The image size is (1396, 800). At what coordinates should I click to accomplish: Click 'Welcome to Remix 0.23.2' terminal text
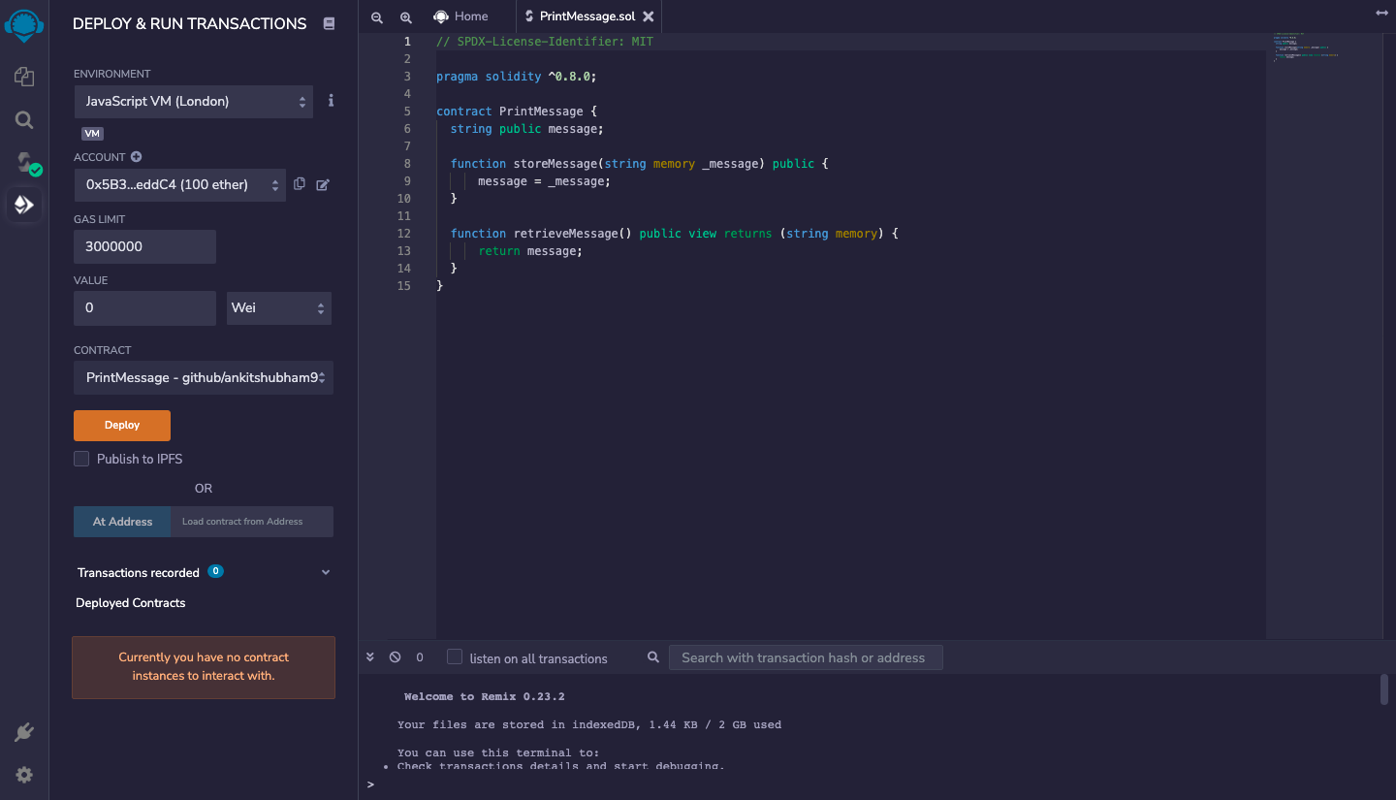point(484,696)
